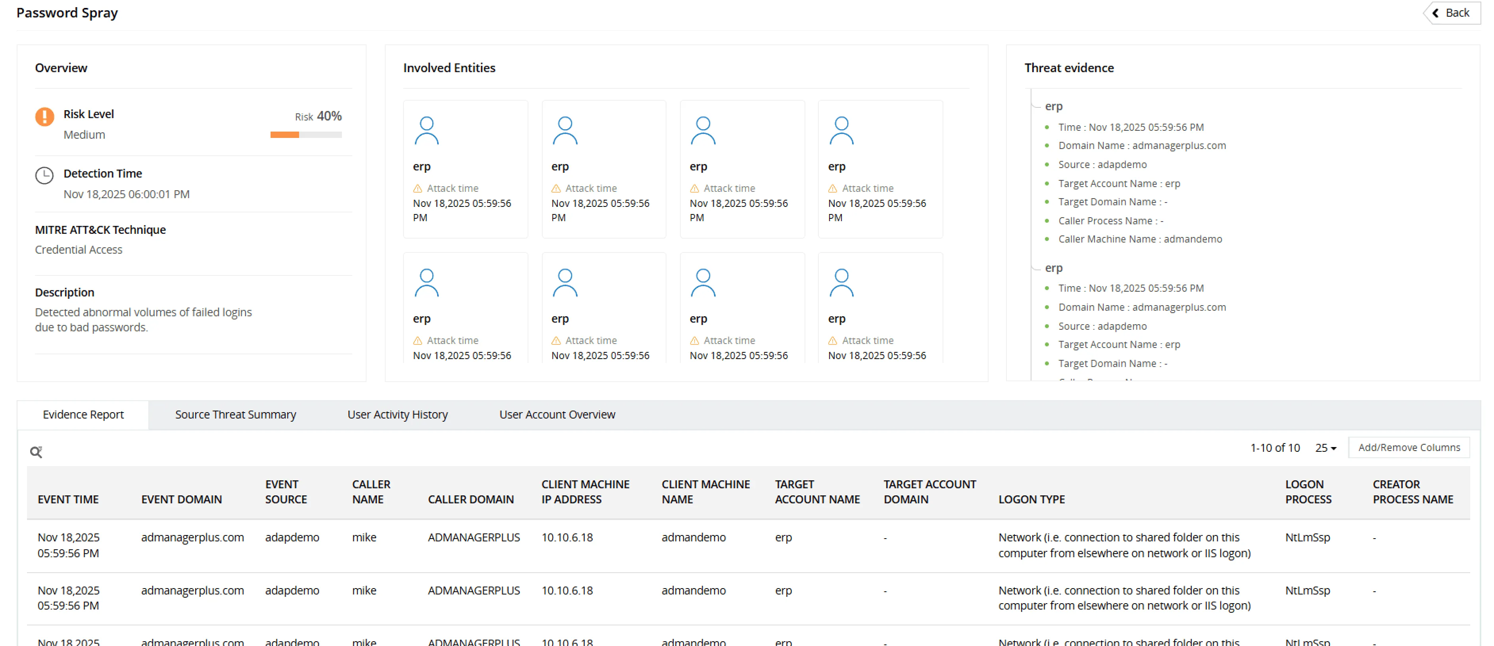This screenshot has width=1494, height=646.
Task: Click the EVENT SOURCE column header
Action: 286,492
